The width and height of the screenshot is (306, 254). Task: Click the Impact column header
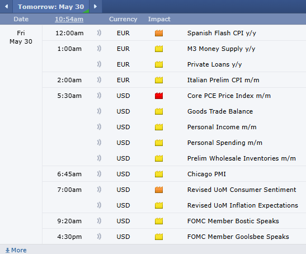(x=159, y=19)
